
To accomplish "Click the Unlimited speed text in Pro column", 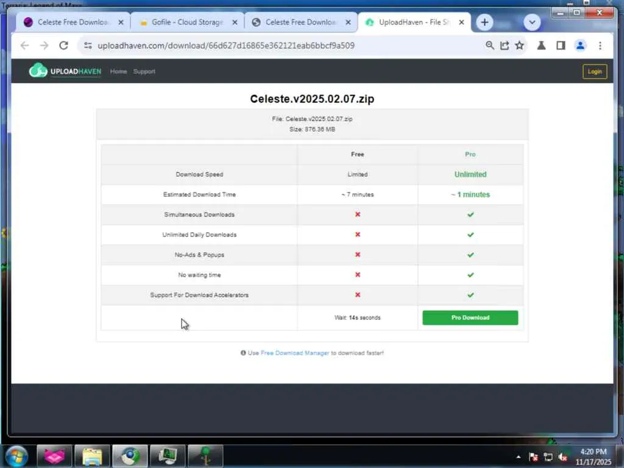I will [x=470, y=174].
